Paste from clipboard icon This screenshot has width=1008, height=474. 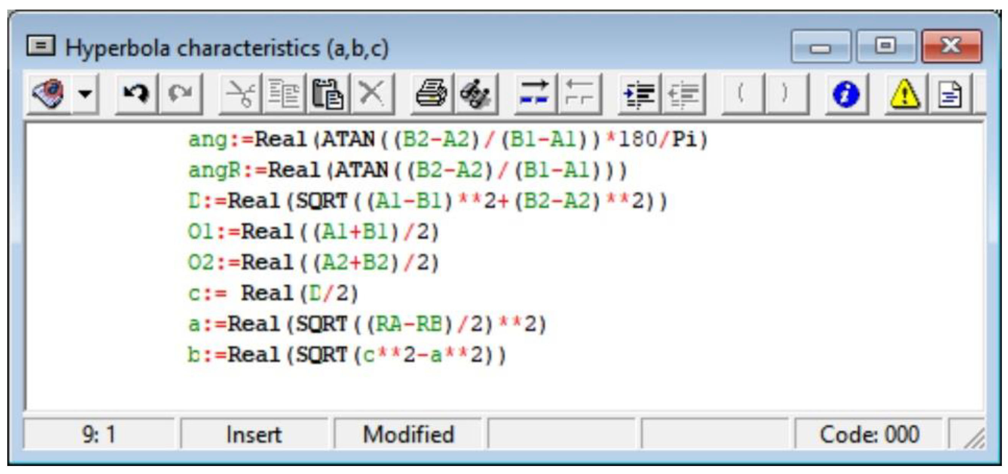point(328,94)
